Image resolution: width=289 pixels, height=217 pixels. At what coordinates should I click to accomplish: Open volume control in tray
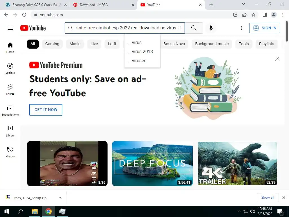(x=253, y=211)
